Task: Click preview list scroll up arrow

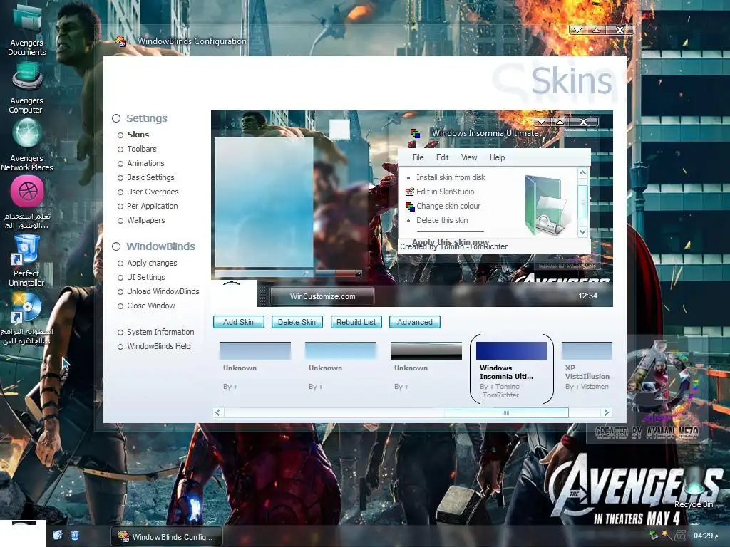Action: coord(582,173)
